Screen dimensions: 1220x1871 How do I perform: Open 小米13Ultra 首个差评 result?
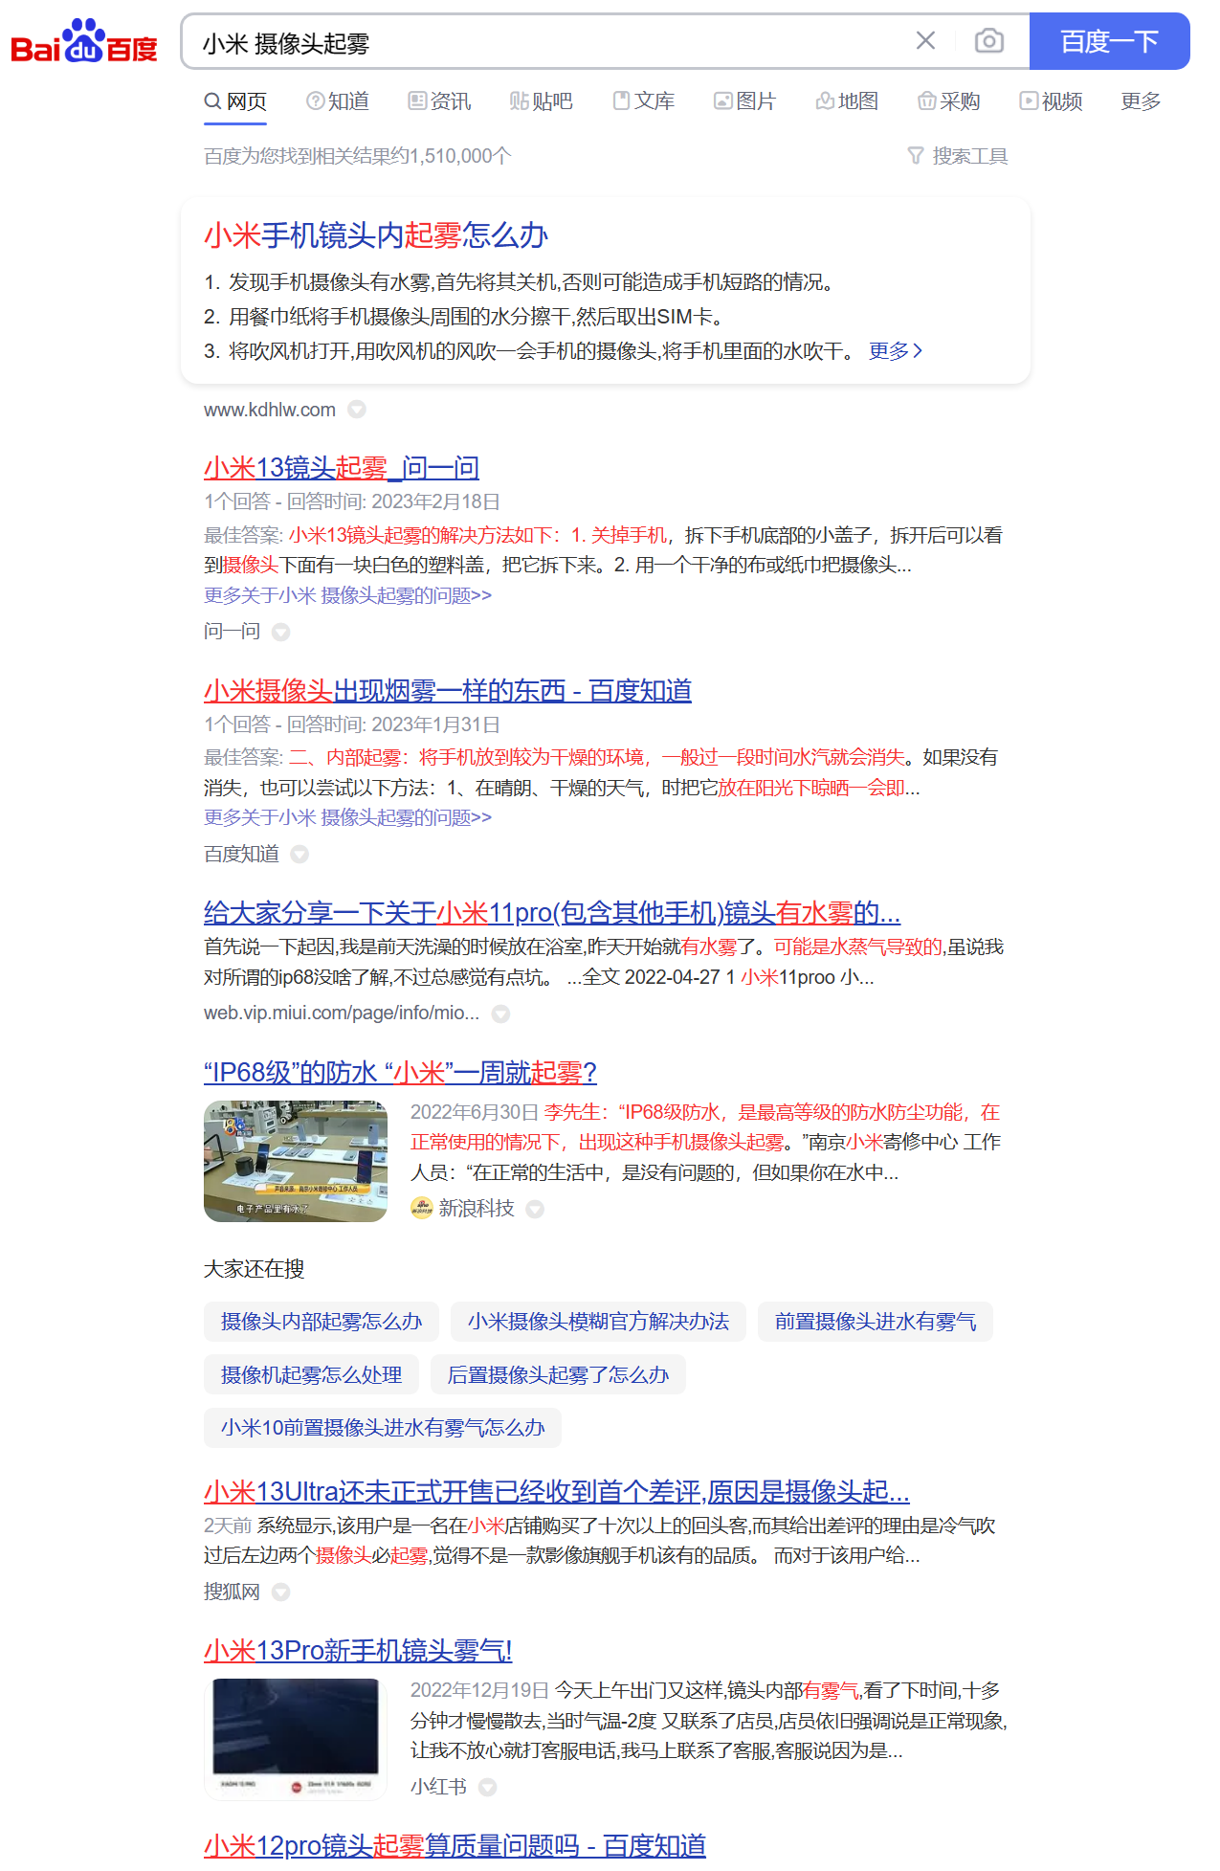557,1492
